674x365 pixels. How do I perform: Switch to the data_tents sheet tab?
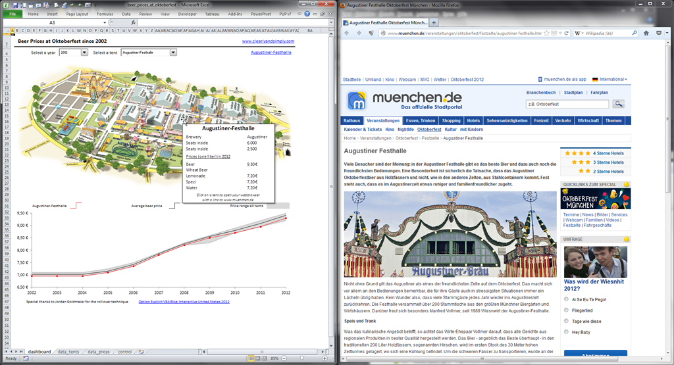68,352
